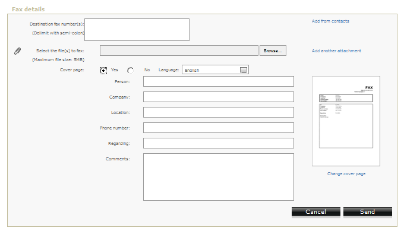404x234 pixels.
Task: Click the "(Maximum file size: 5MB)" note
Action: (x=58, y=60)
